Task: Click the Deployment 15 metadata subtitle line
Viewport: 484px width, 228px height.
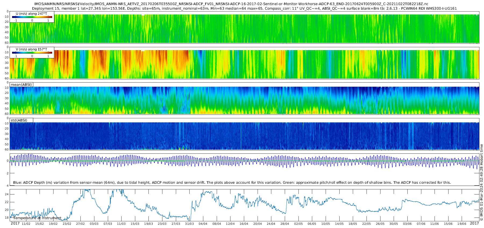Action: (x=244, y=8)
